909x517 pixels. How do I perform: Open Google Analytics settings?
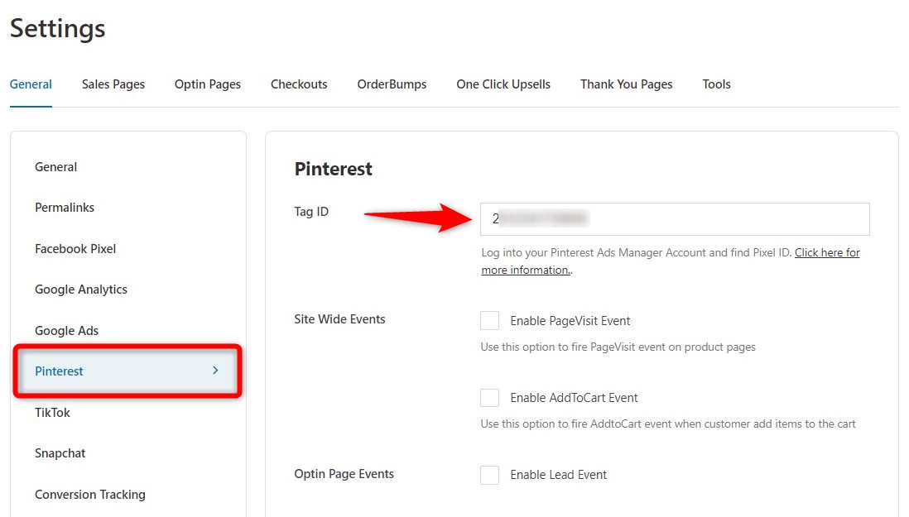pyautogui.click(x=80, y=290)
